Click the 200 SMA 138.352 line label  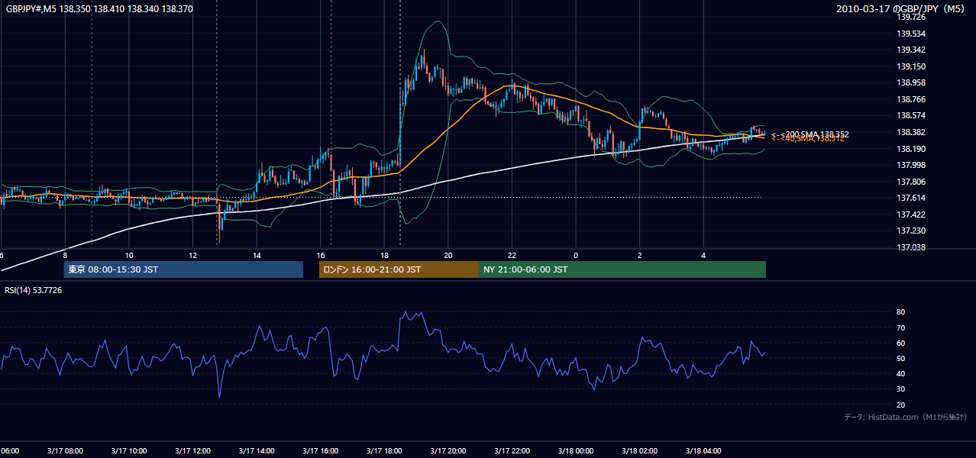[810, 134]
